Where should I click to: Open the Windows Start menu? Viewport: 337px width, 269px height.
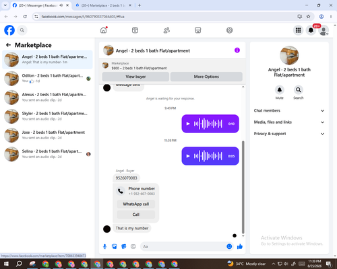[x=6, y=264]
